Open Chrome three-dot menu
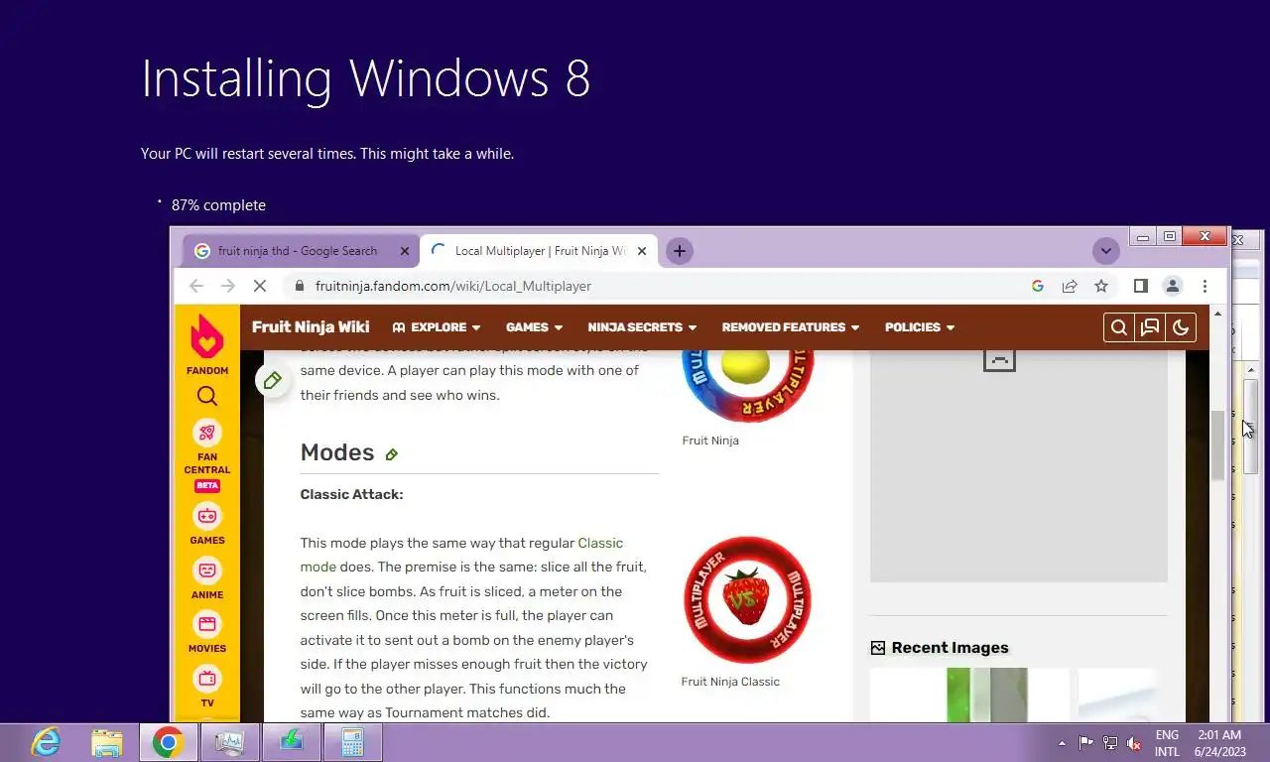Image resolution: width=1270 pixels, height=762 pixels. pos(1205,286)
